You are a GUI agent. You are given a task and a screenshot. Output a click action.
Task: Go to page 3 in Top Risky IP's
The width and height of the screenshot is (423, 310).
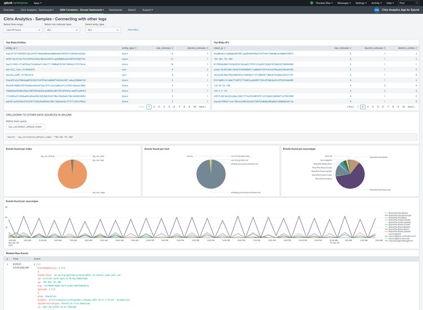click(368, 107)
